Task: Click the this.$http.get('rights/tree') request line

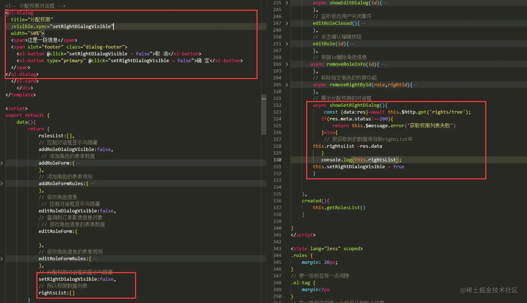Action: tap(397, 112)
